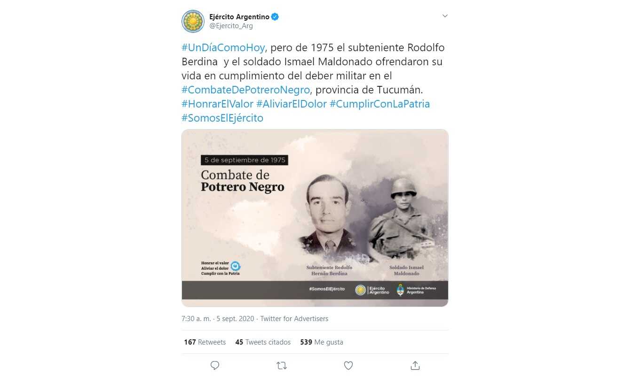Open the #SomosElEjército hashtag link
This screenshot has height=384, width=632.
click(x=222, y=118)
